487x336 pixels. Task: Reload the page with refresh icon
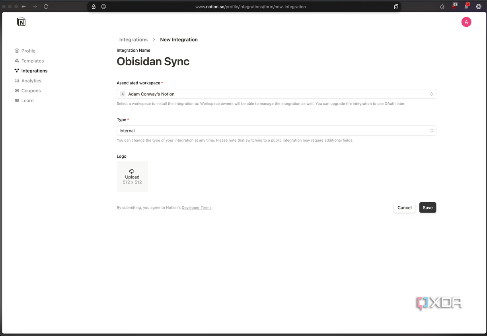coord(46,7)
